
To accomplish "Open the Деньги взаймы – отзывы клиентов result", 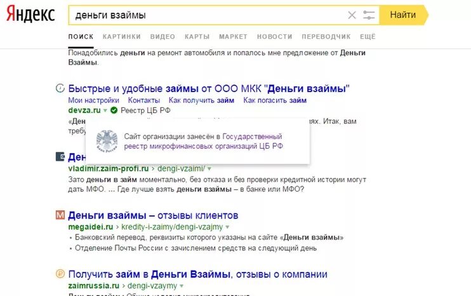I will pos(153,215).
